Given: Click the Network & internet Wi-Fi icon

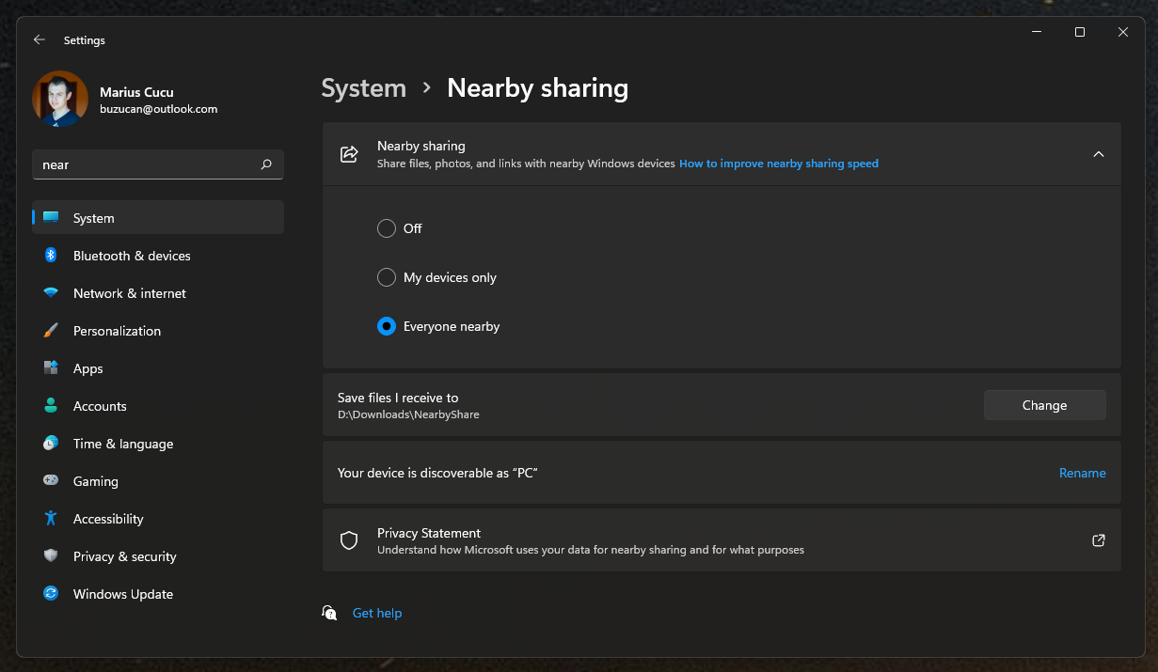Looking at the screenshot, I should (51, 293).
